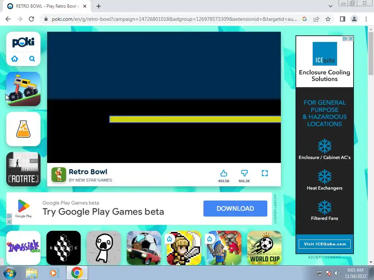Click AdChoices icon on Google Play banner
374x280 pixels.
tap(9, 216)
